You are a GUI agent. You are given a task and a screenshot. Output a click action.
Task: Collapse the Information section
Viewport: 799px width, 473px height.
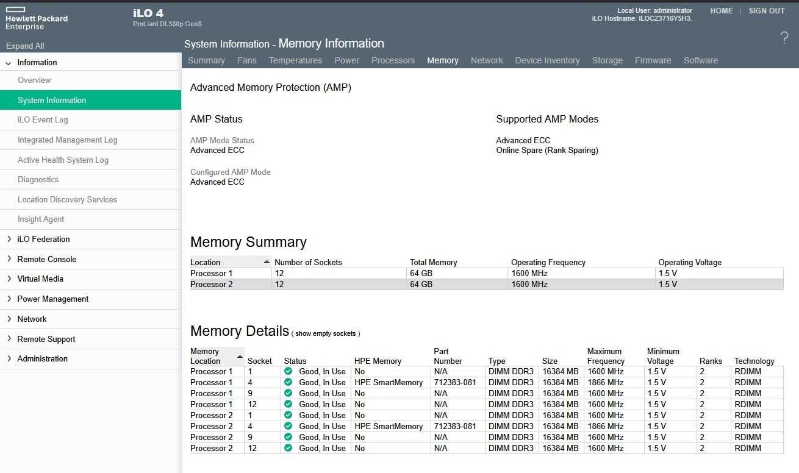(x=9, y=63)
